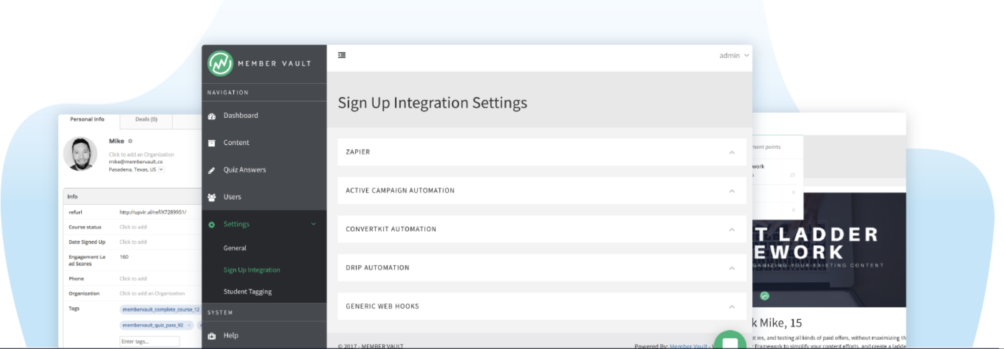Expand the Active Campaign Automation panel

point(732,191)
